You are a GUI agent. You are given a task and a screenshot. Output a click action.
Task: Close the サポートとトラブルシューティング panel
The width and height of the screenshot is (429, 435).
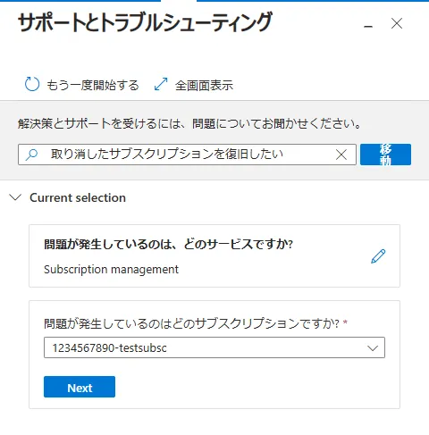(397, 23)
